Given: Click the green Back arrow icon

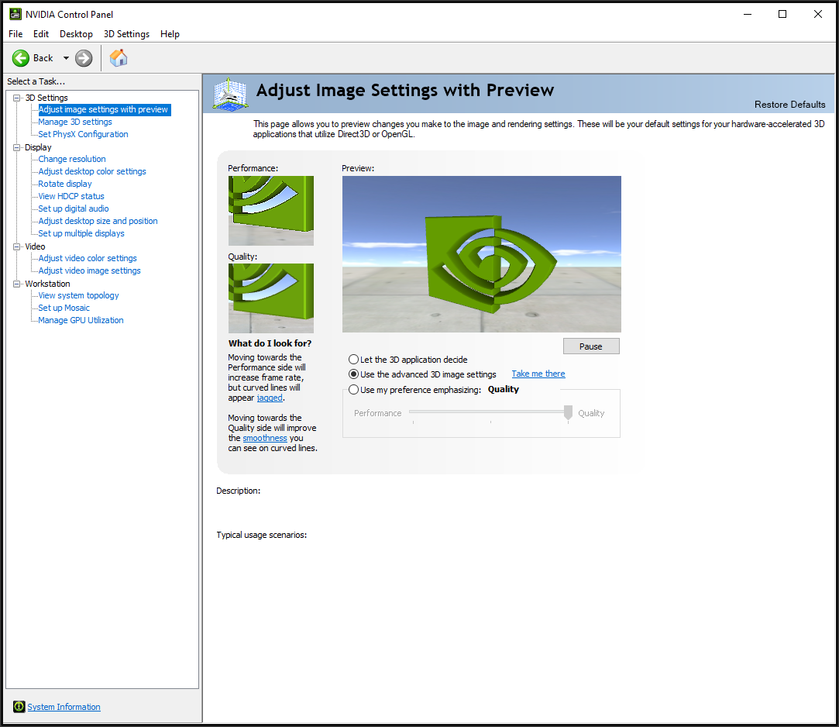Looking at the screenshot, I should pos(21,58).
